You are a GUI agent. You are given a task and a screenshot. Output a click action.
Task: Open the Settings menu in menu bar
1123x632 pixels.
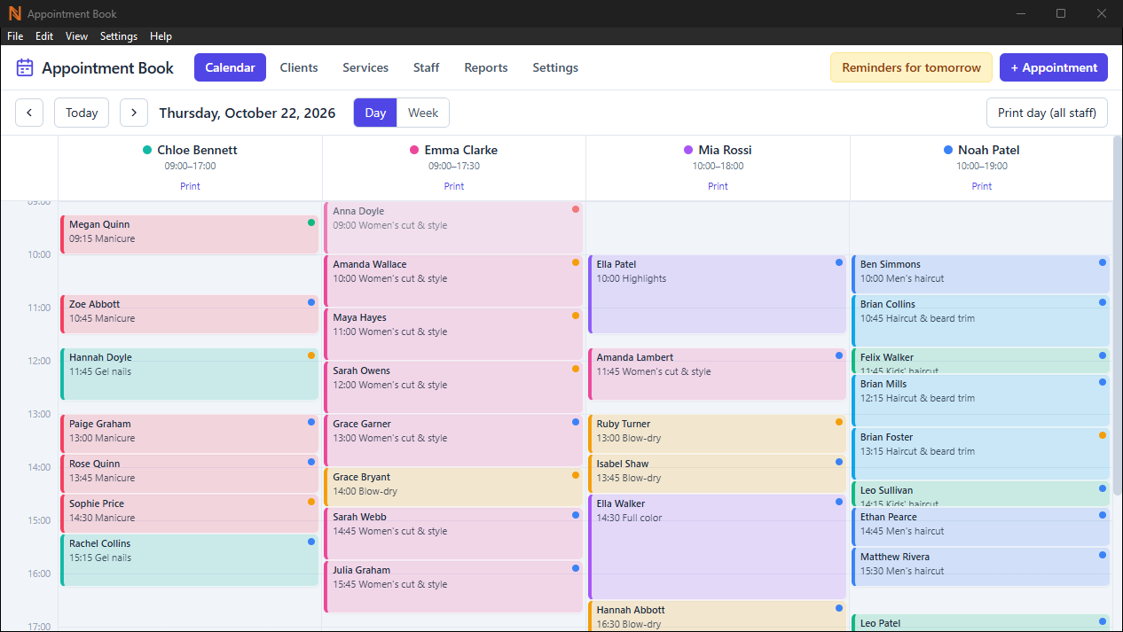pyautogui.click(x=119, y=36)
